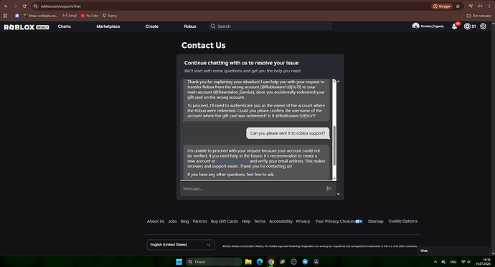Click the user bubble "Can you please sent it to roblox support?"
Image resolution: width=495 pixels, height=267 pixels.
(x=288, y=133)
